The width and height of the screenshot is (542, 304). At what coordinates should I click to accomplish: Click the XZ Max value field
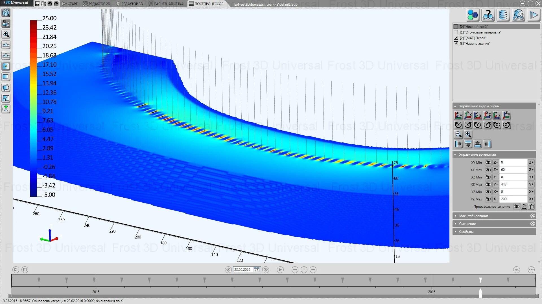tap(513, 184)
